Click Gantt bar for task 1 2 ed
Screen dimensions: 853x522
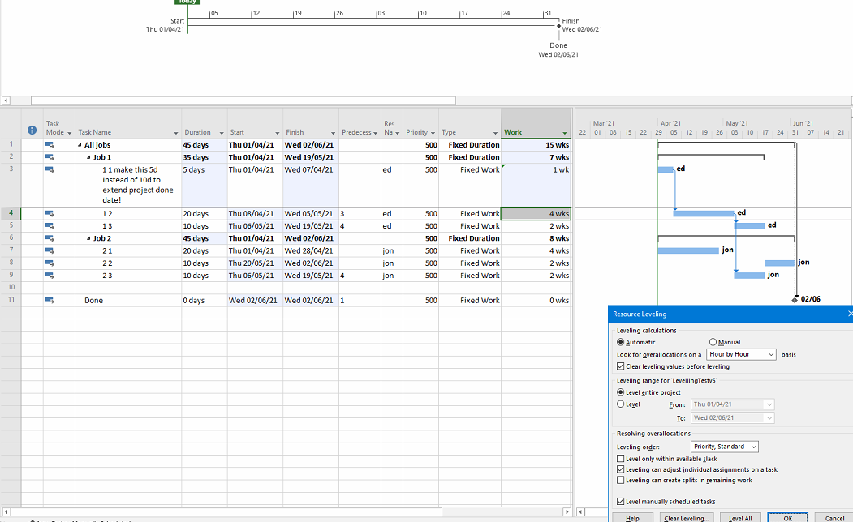click(x=704, y=213)
